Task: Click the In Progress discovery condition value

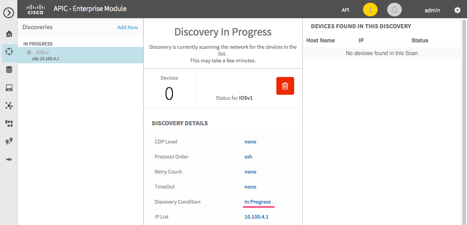Action: click(258, 202)
